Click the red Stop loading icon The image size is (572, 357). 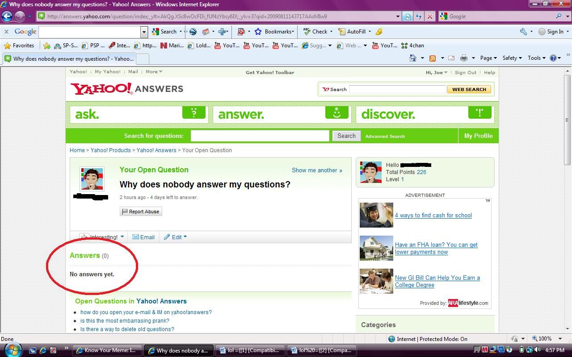click(429, 17)
